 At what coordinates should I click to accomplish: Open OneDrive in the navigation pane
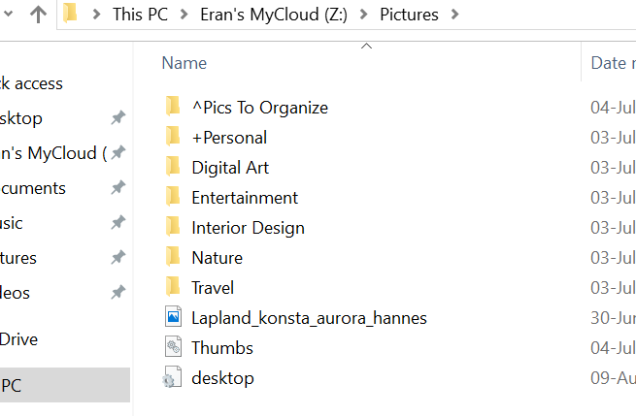pos(19,339)
